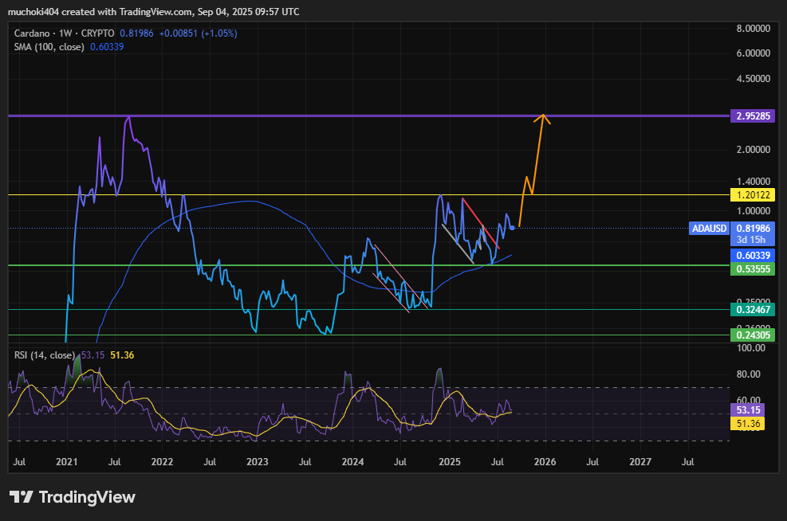Click the 2025 time axis label

449,461
